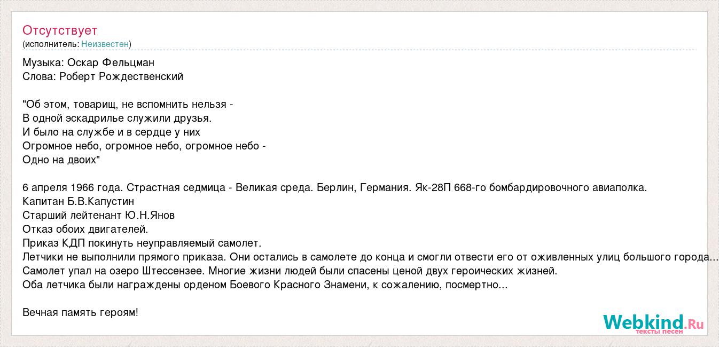The height and width of the screenshot is (347, 719).
Task: Click the line Отказ обоих двигателей
Action: (85, 229)
